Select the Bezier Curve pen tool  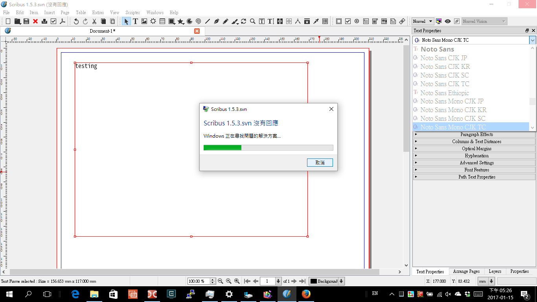pos(216,21)
